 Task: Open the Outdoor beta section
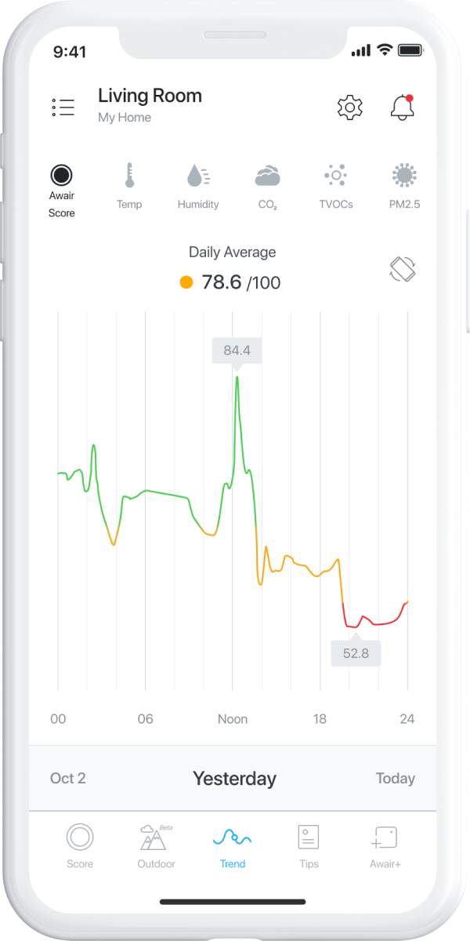pos(156,845)
